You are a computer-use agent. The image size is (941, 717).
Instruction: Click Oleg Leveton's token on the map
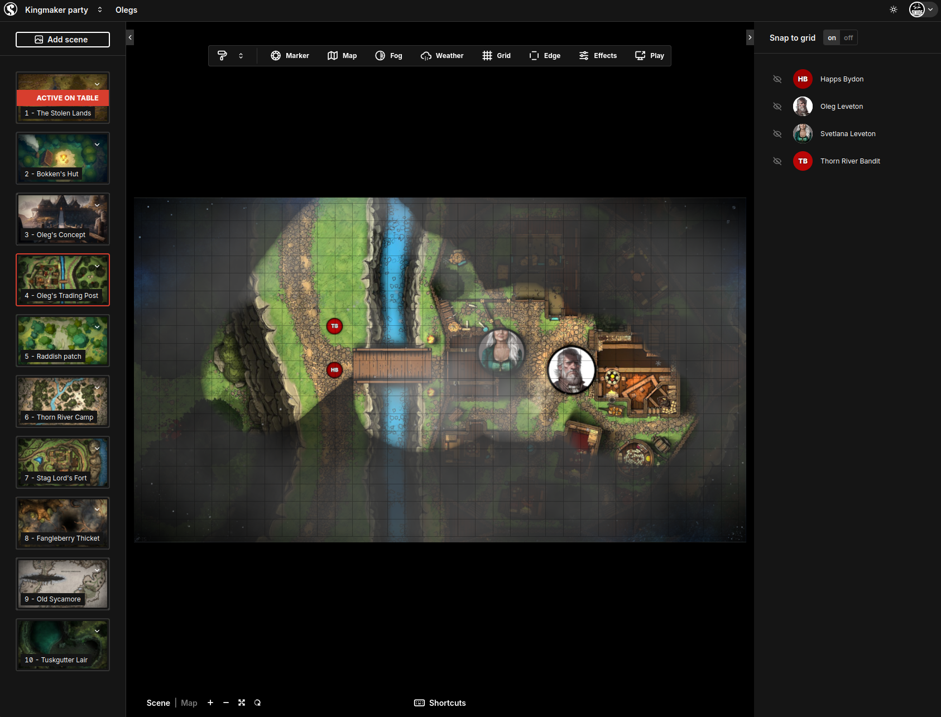[571, 370]
